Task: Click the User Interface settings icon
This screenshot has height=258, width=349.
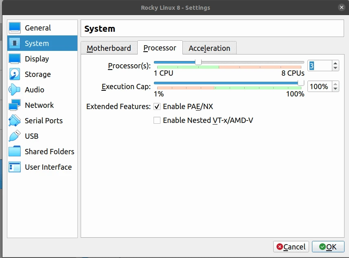Action: 15,167
